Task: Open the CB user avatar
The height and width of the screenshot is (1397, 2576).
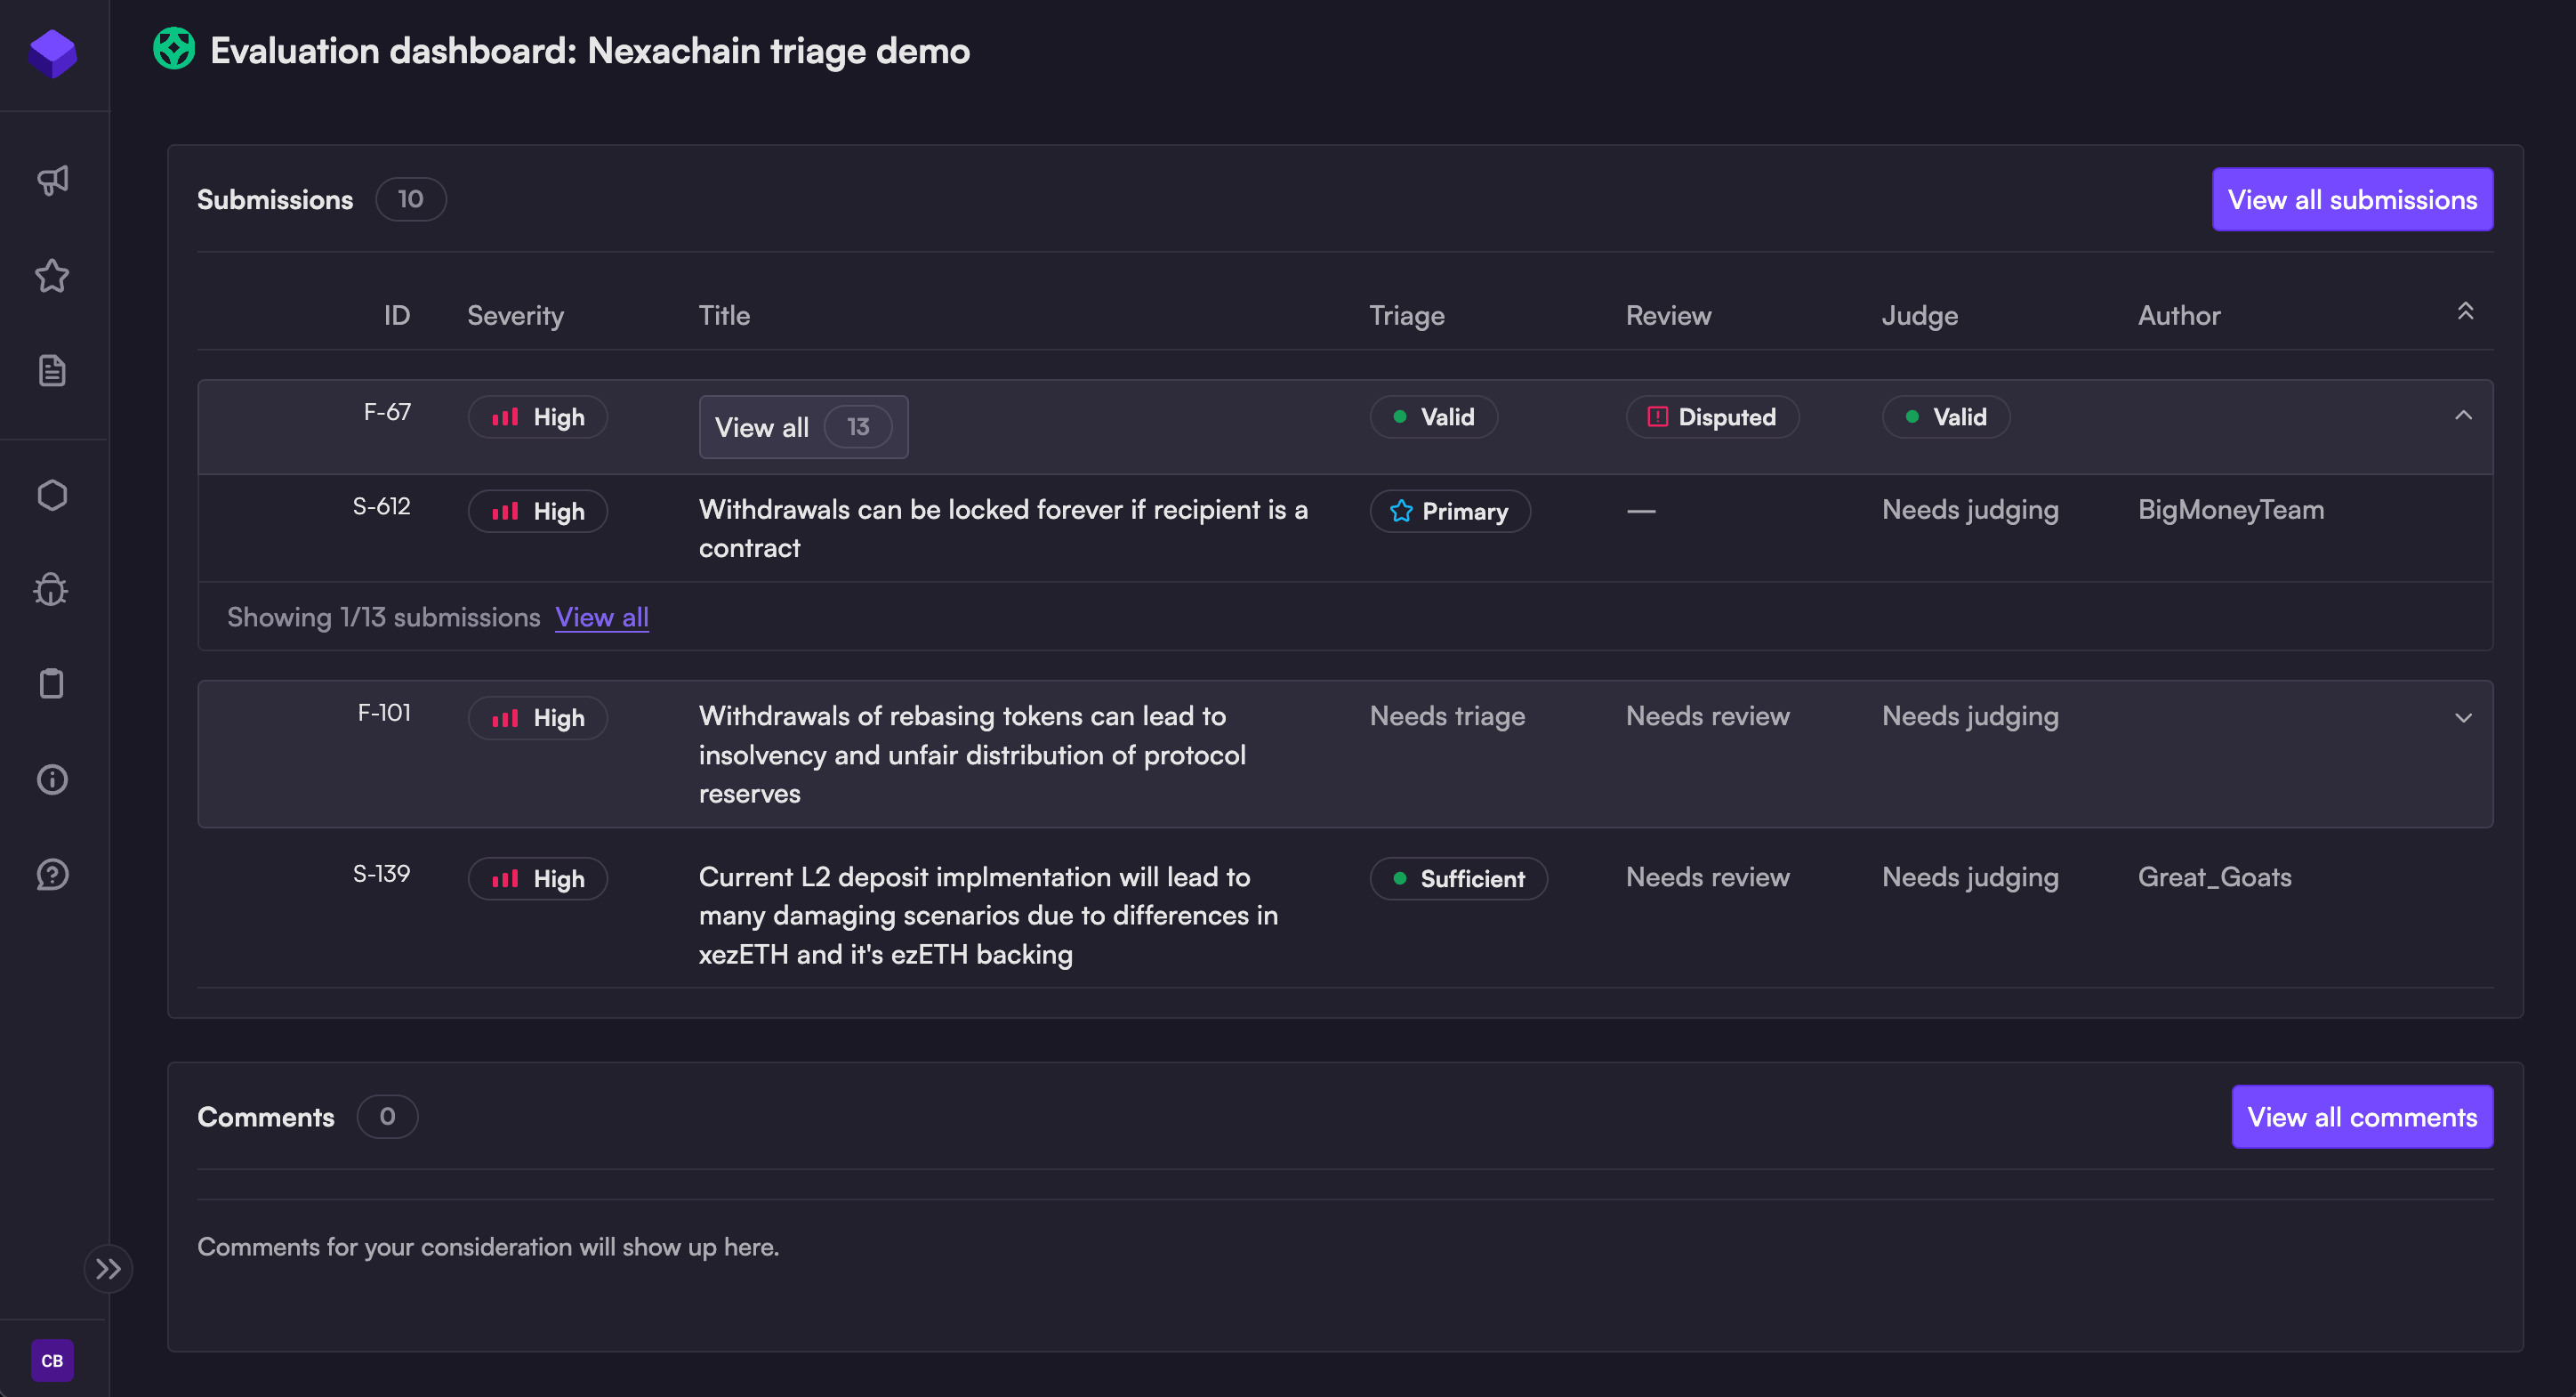Action: (52, 1360)
